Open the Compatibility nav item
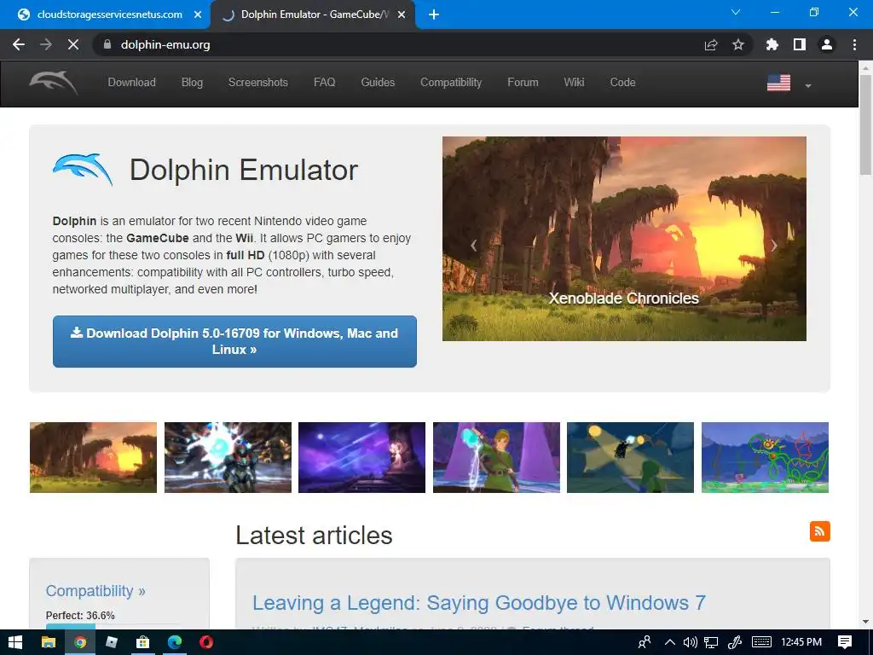The height and width of the screenshot is (655, 873). (451, 83)
